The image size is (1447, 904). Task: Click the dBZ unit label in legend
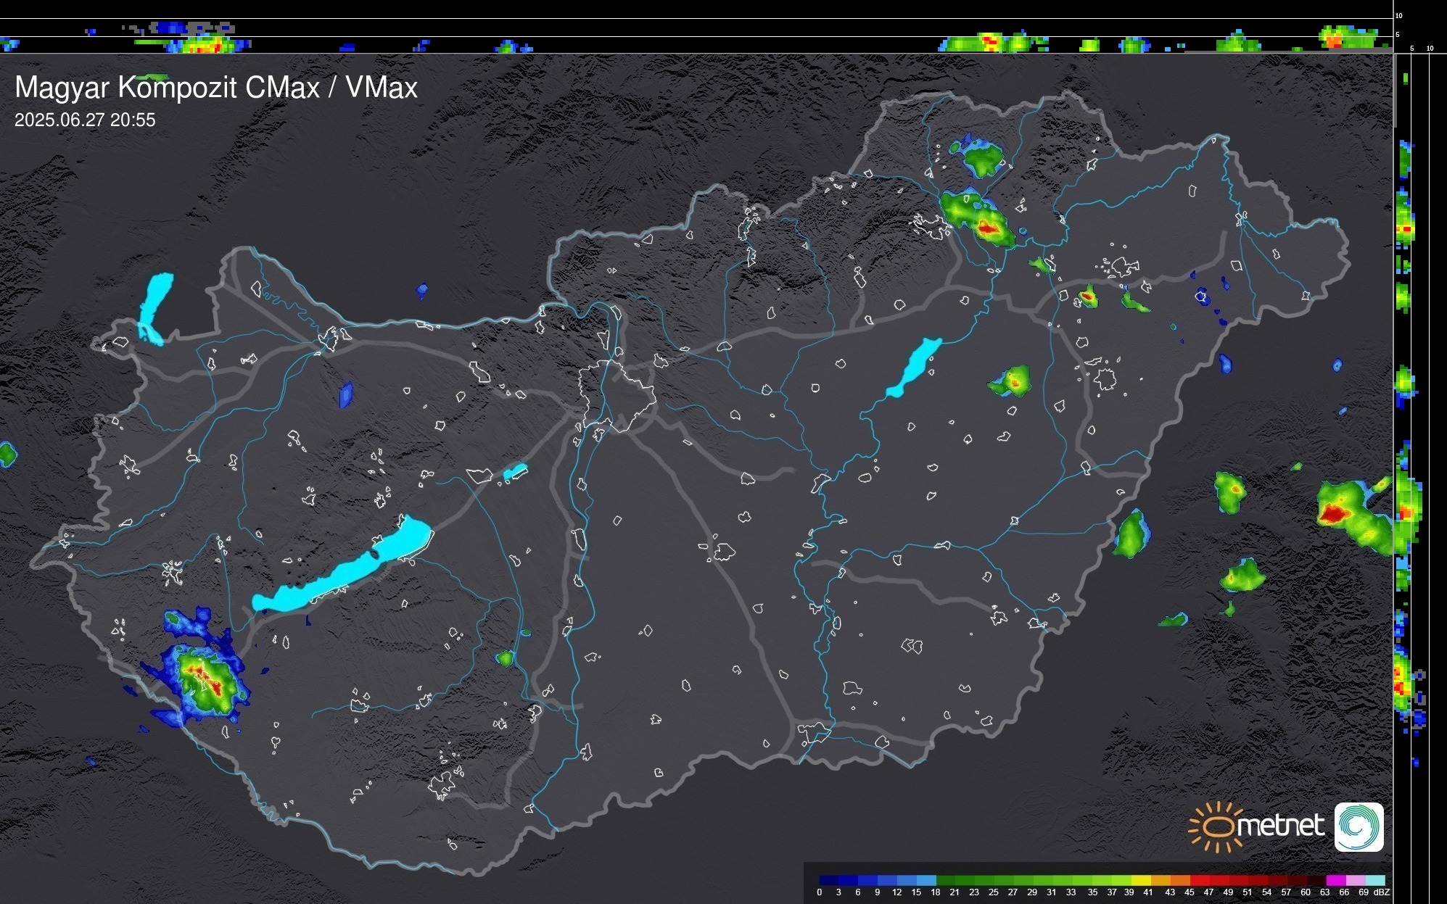(1382, 892)
